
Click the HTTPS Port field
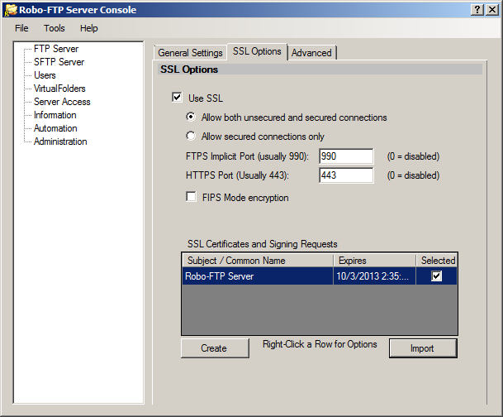pos(346,175)
